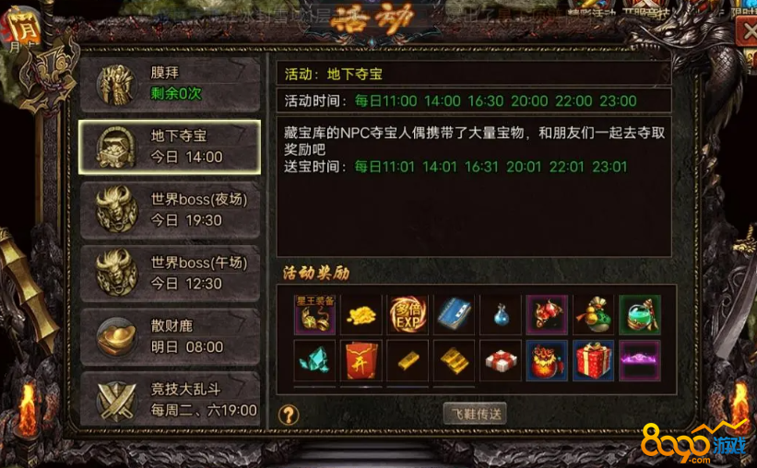This screenshot has width=757, height=468.
Task: Select the gold coin pile reward
Action: pyautogui.click(x=361, y=314)
